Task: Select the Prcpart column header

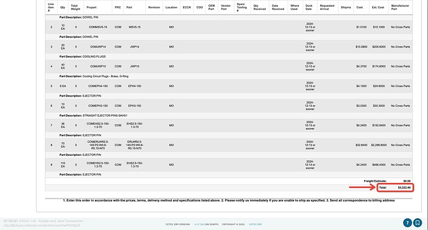Action: point(91,7)
